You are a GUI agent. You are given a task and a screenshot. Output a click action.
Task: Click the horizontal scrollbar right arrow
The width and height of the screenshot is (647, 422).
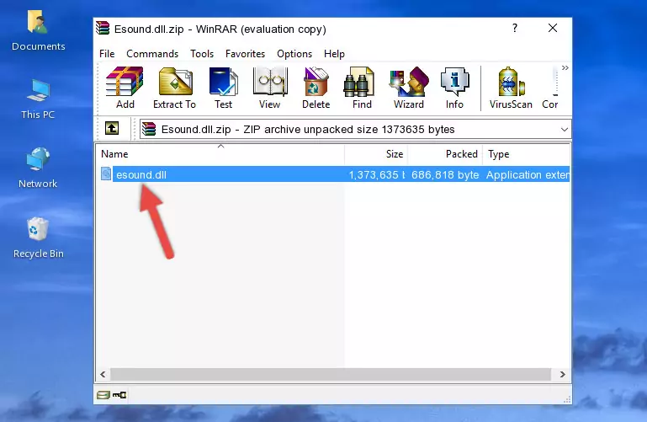click(562, 374)
